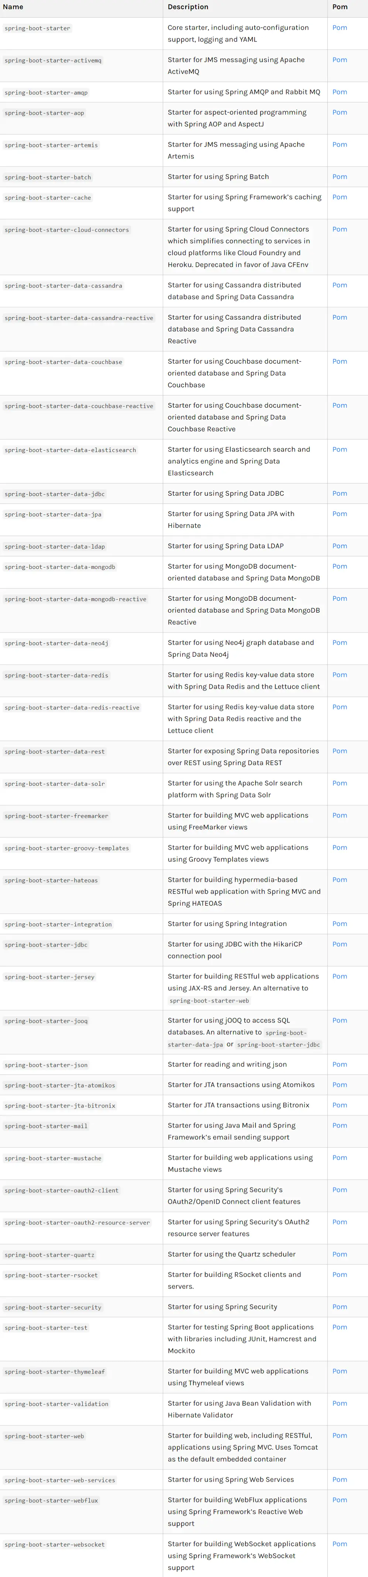Click 'Starter for reading and writing json'

point(227,1065)
